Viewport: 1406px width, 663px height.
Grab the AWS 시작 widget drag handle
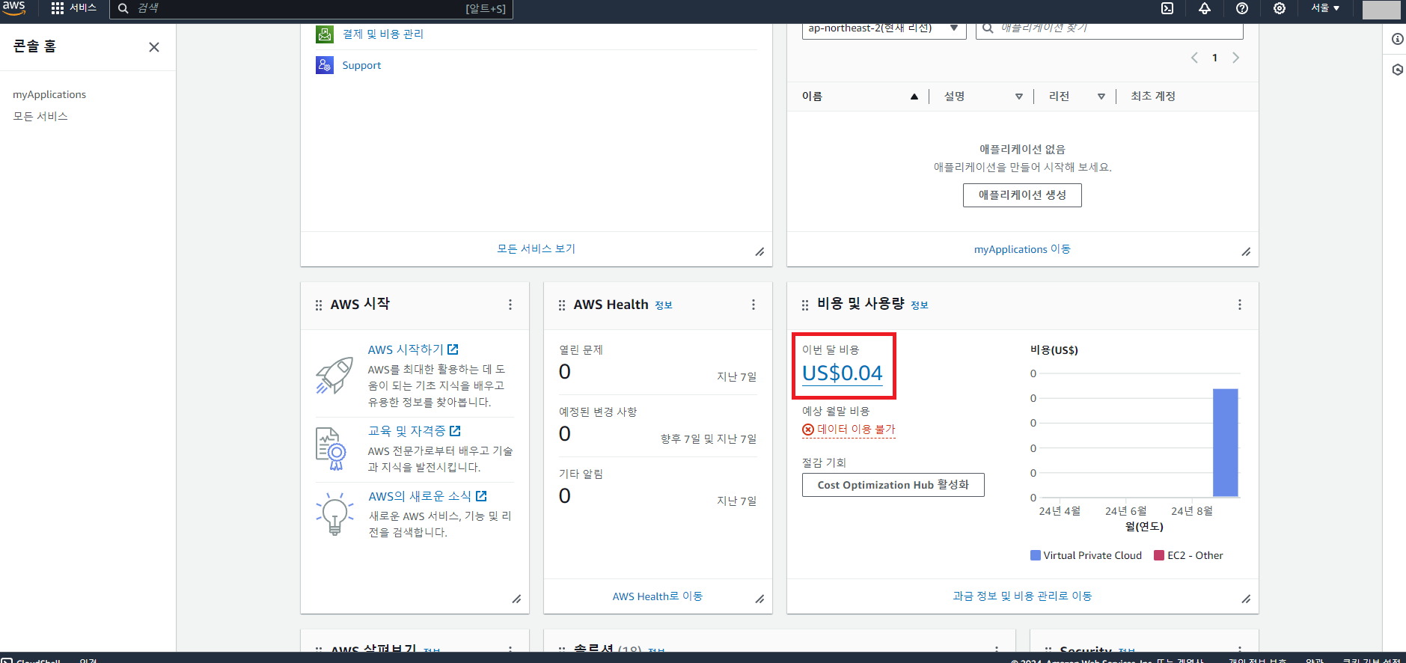319,305
